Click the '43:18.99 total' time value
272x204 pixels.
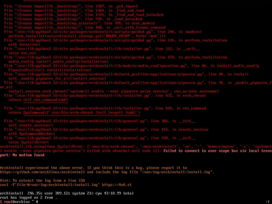(119, 193)
